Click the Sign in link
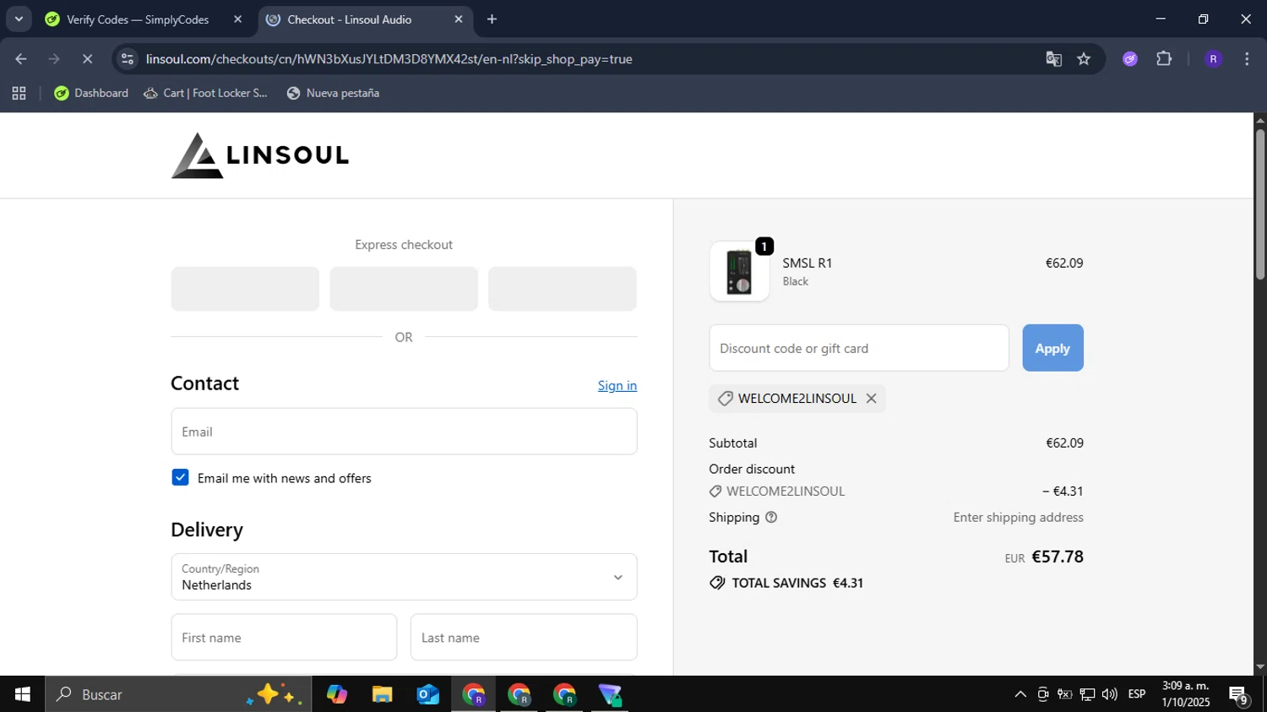Viewport: 1267px width, 712px height. click(x=617, y=386)
